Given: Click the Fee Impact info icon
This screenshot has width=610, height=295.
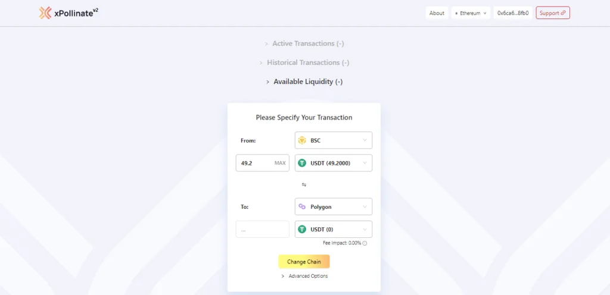Looking at the screenshot, I should (365, 243).
